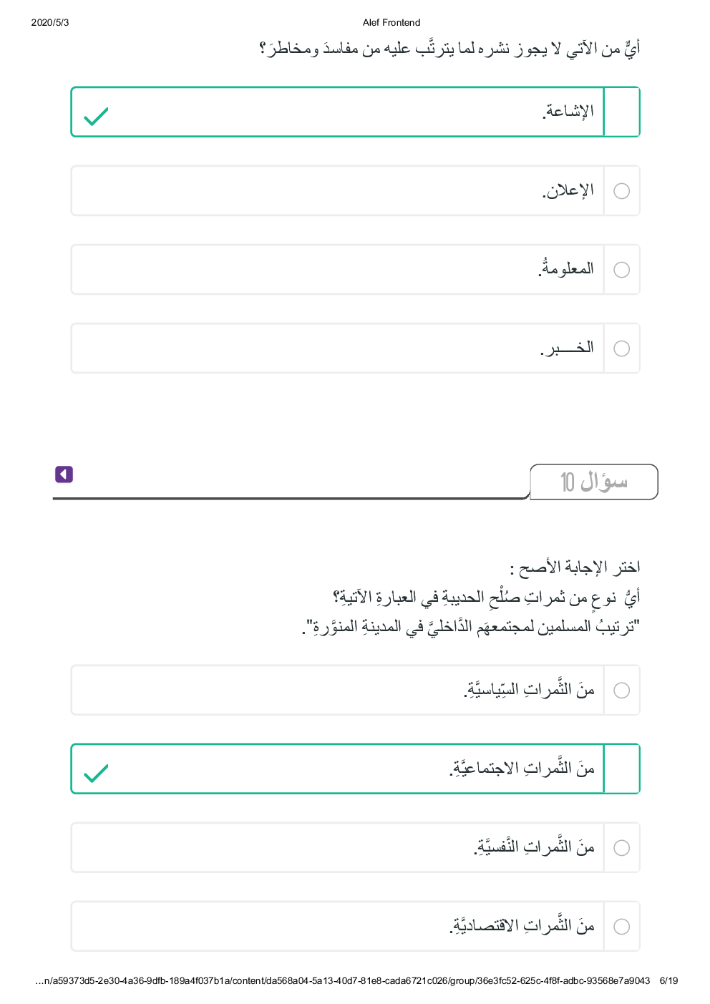This screenshot has height=1004, width=710.
Task: Click the 6/19 page number indicator
Action: pos(668,980)
